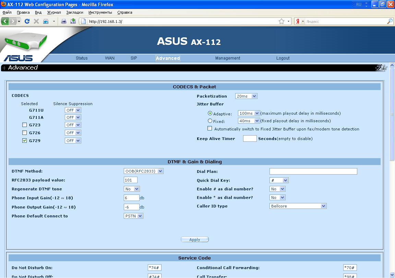
Task: Click RU language indicator
Action: coord(359,4)
